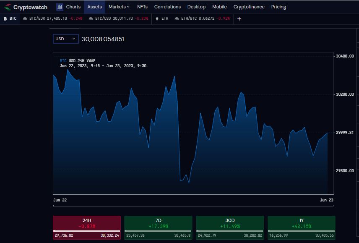Click the 24H low-high range bar
359x243 pixels.
[x=87, y=231]
